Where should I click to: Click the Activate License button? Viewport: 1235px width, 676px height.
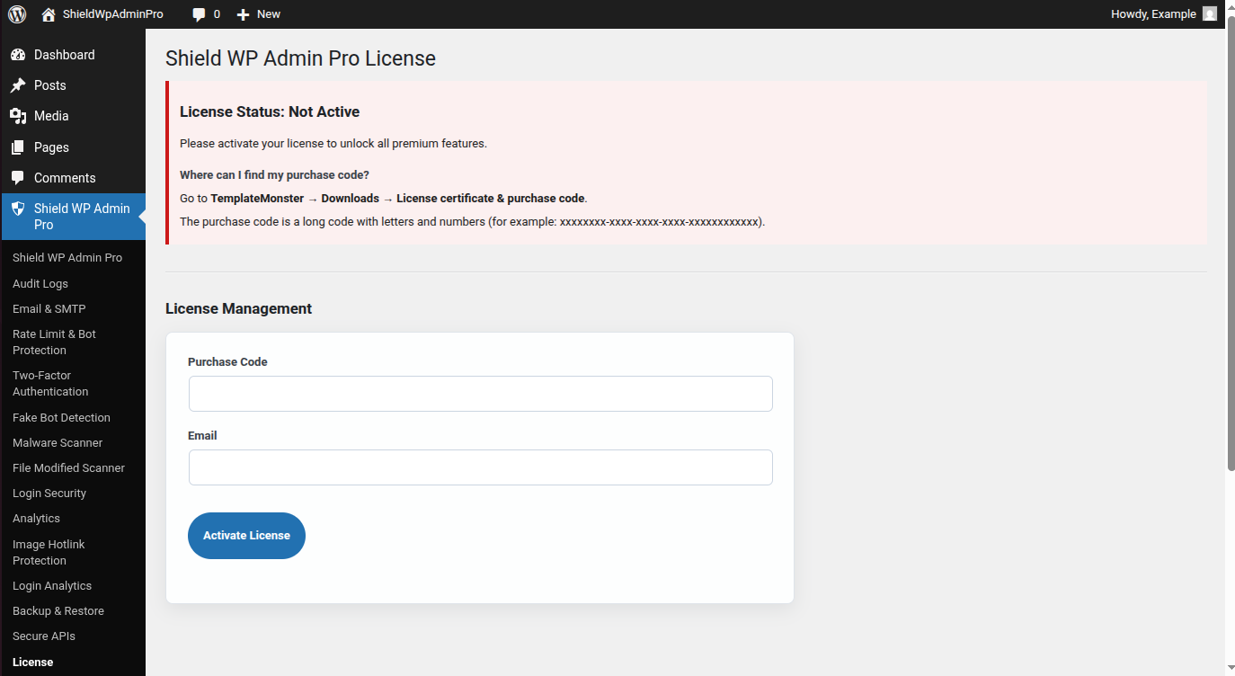(x=246, y=536)
